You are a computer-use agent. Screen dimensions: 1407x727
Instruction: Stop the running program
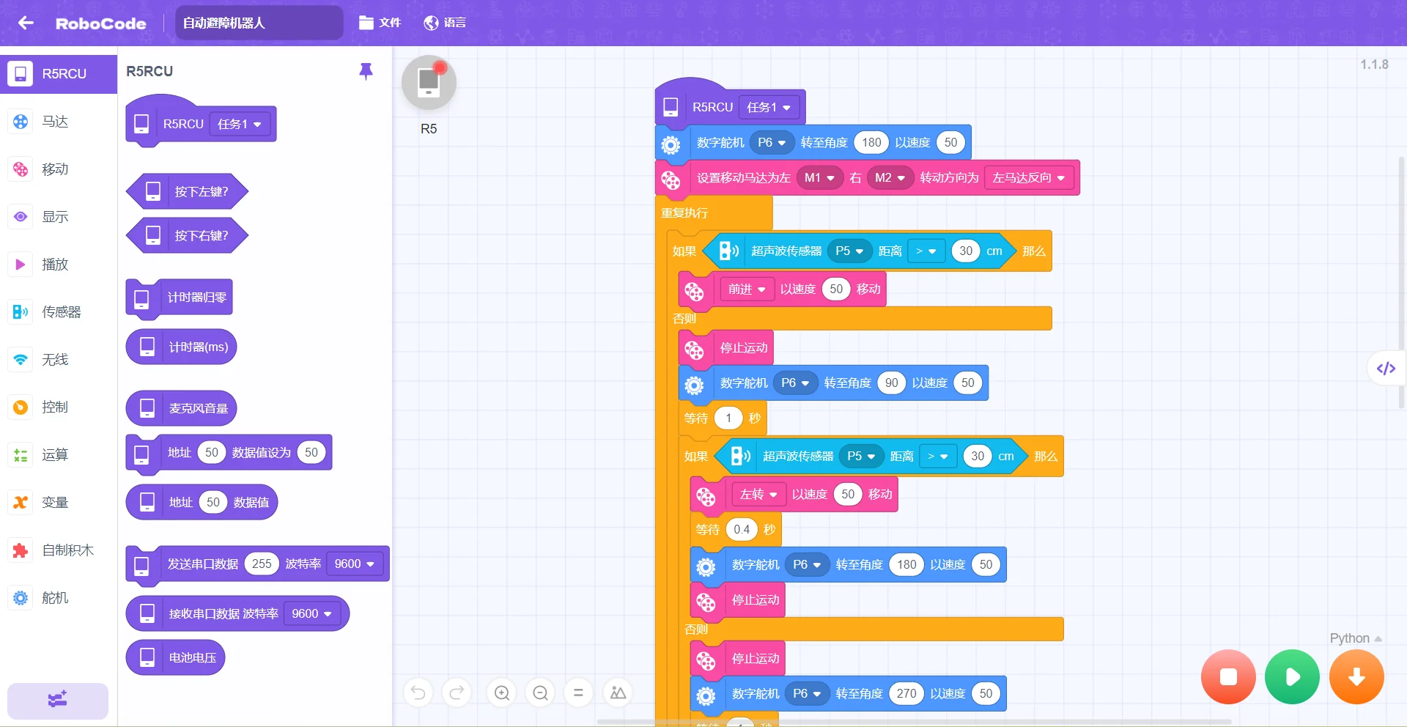point(1228,676)
